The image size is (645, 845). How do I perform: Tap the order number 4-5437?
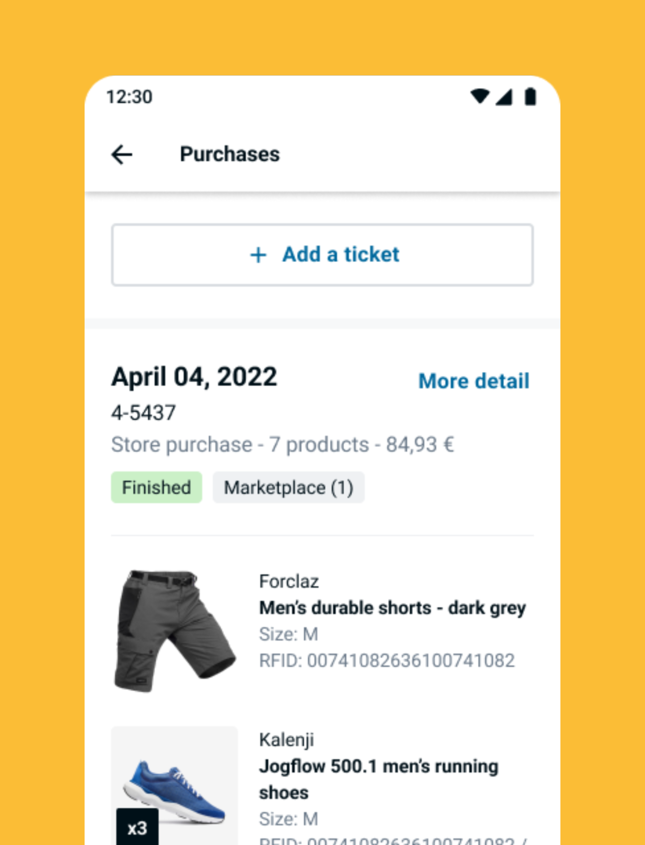click(x=143, y=413)
